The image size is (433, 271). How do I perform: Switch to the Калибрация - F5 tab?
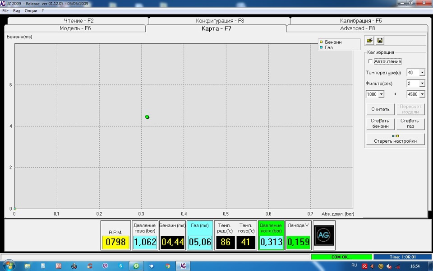click(x=361, y=21)
